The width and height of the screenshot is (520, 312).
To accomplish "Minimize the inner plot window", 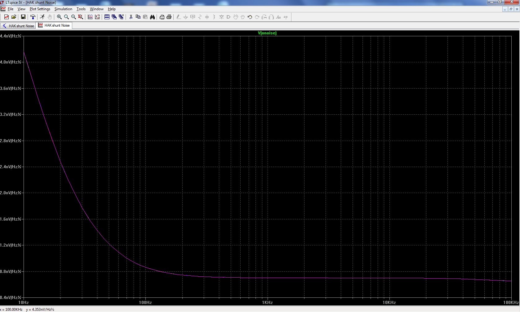I will point(505,9).
